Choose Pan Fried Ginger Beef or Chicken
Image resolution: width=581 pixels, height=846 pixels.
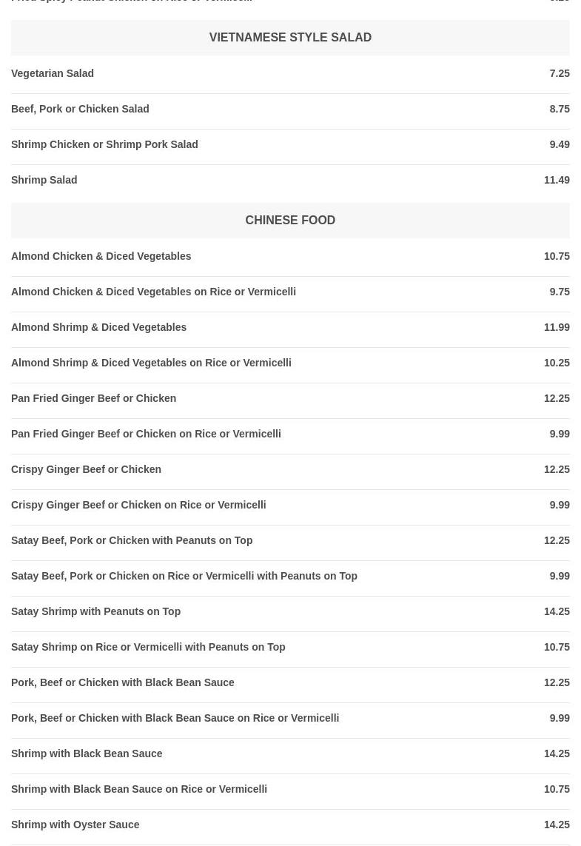[94, 398]
